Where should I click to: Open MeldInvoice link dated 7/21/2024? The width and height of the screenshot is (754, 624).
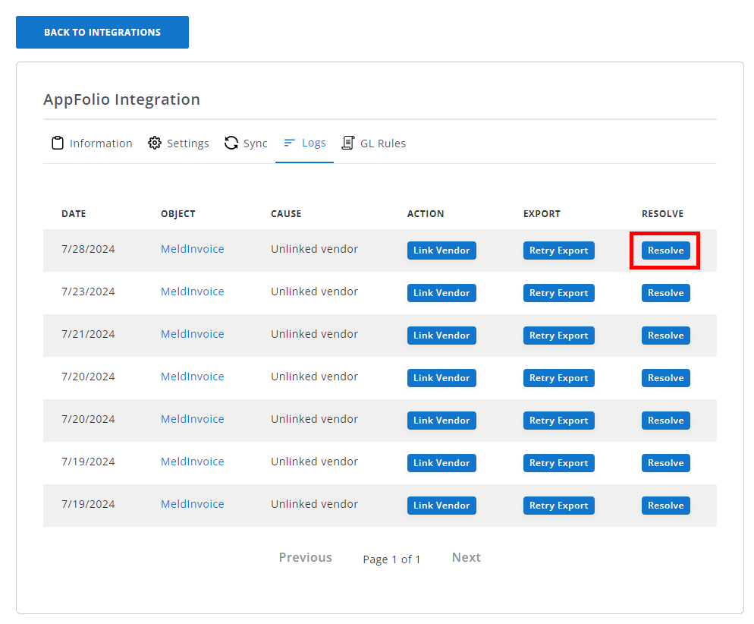(x=192, y=334)
